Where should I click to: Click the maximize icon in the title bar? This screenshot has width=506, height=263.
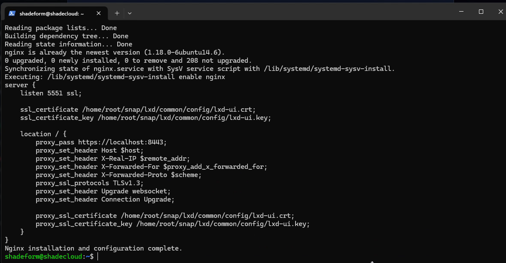click(480, 12)
